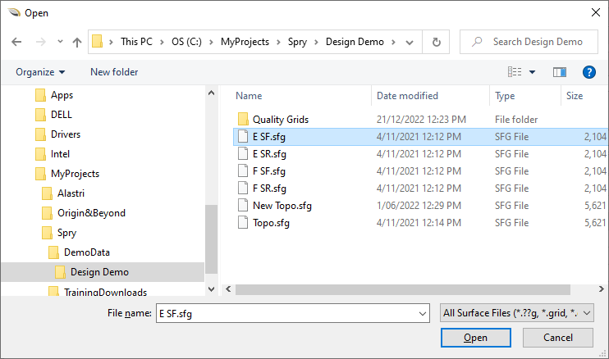Screen dimensions: 609x359
Task: Select OS (C:) in the breadcrumb path
Action: (186, 42)
